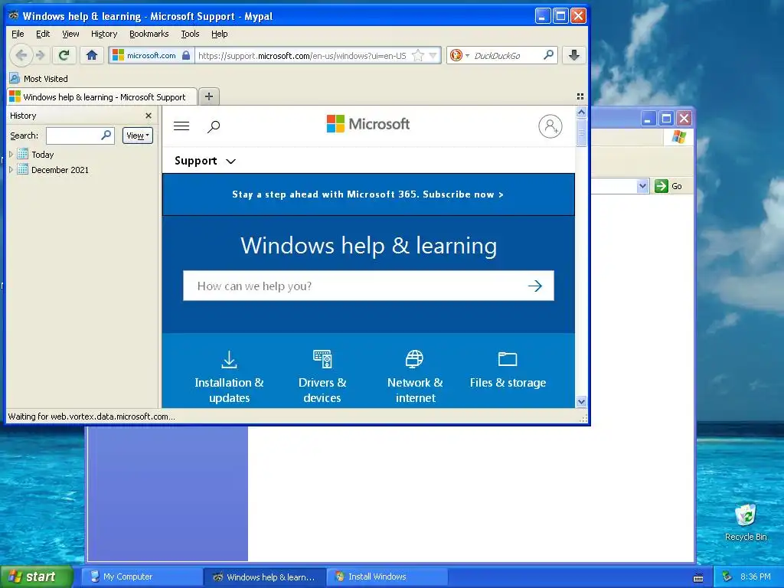
Task: Select the Today history entry
Action: click(x=43, y=155)
